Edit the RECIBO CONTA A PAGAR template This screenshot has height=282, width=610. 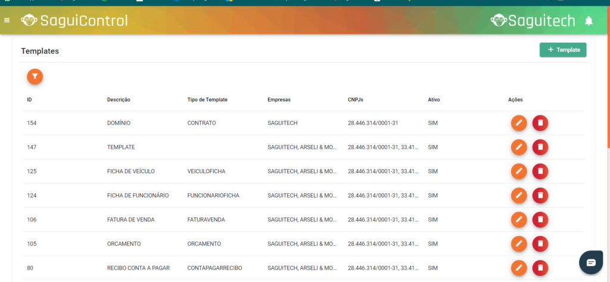click(x=519, y=268)
